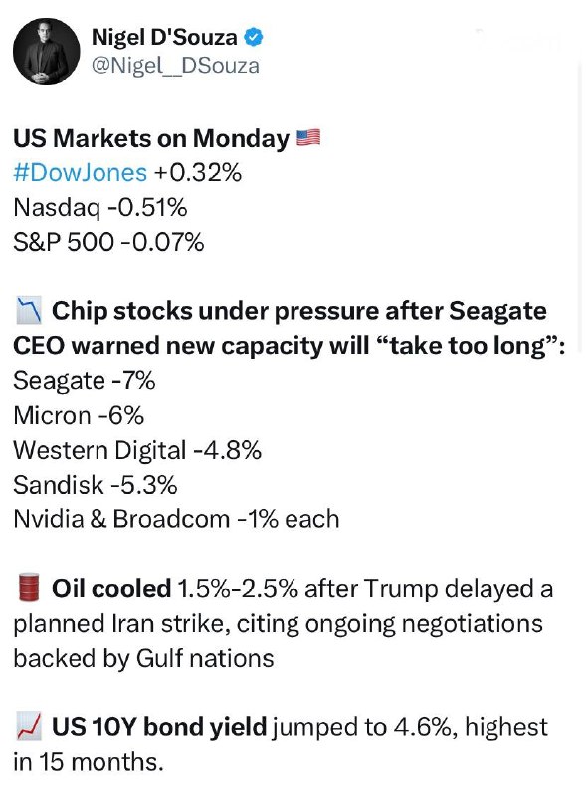Select the 'US Markets on Monday' heading
Image resolution: width=586 pixels, height=796 pixels.
151,138
